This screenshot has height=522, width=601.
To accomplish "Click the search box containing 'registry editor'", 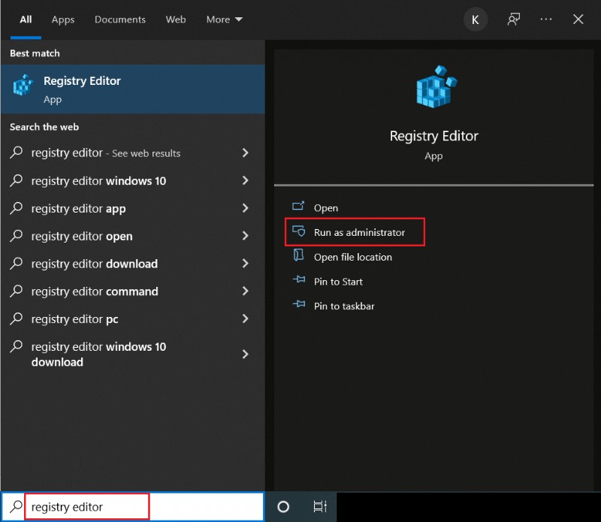I will pyautogui.click(x=87, y=507).
